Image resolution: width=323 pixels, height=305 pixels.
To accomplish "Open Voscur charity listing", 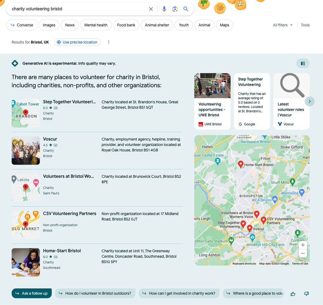I will [50, 139].
